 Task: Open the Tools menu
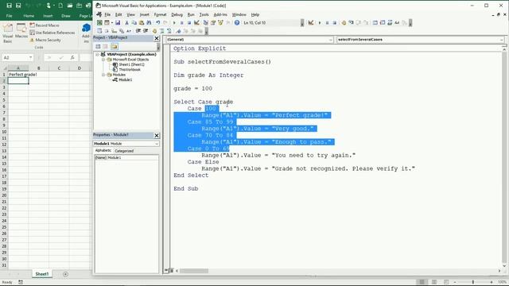[204, 14]
